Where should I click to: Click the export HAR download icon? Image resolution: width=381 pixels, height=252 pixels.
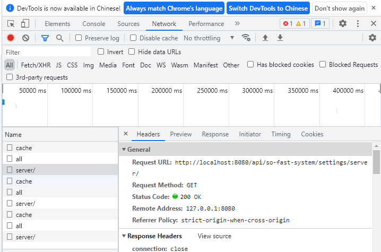280,38
